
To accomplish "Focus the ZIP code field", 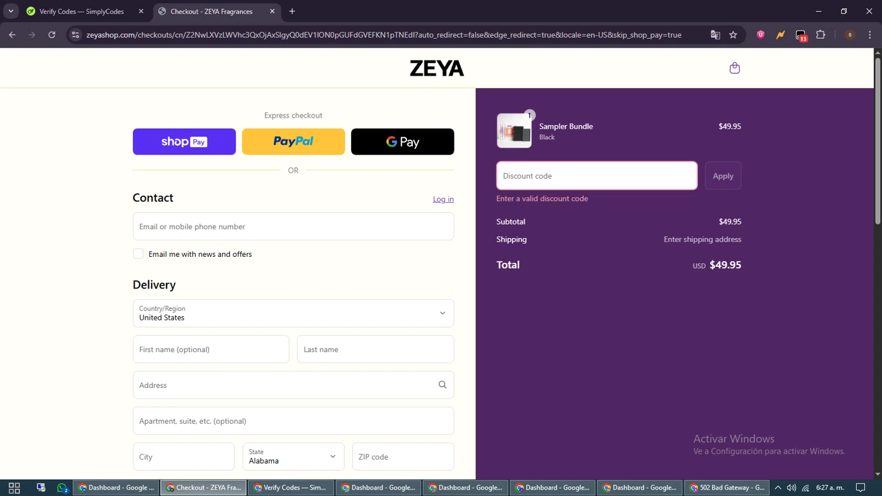I will 403,457.
